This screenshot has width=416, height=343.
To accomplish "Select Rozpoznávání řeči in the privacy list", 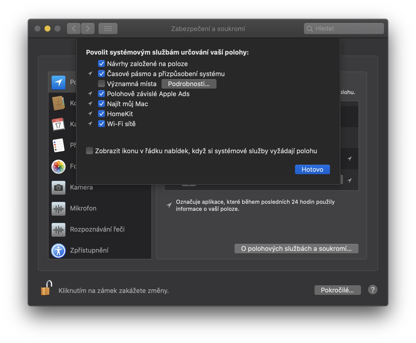I will (100, 230).
